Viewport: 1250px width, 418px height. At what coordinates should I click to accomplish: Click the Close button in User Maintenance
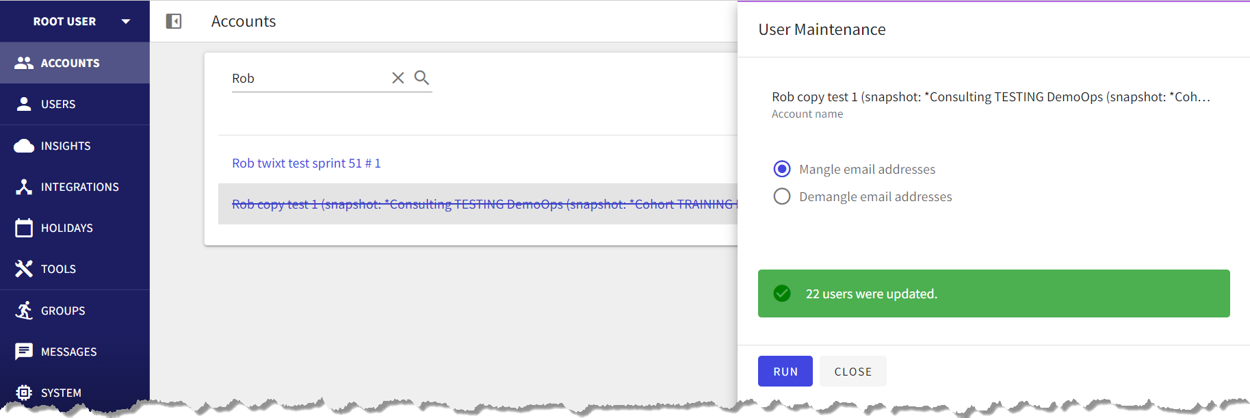coord(853,371)
